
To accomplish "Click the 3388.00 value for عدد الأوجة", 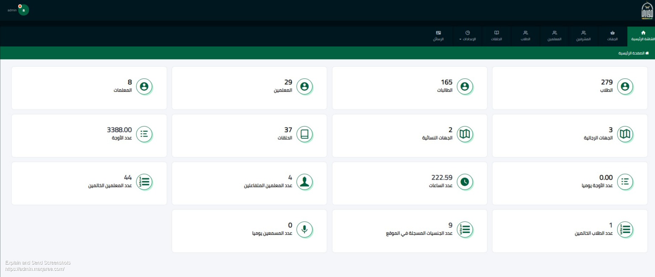I will pos(119,130).
